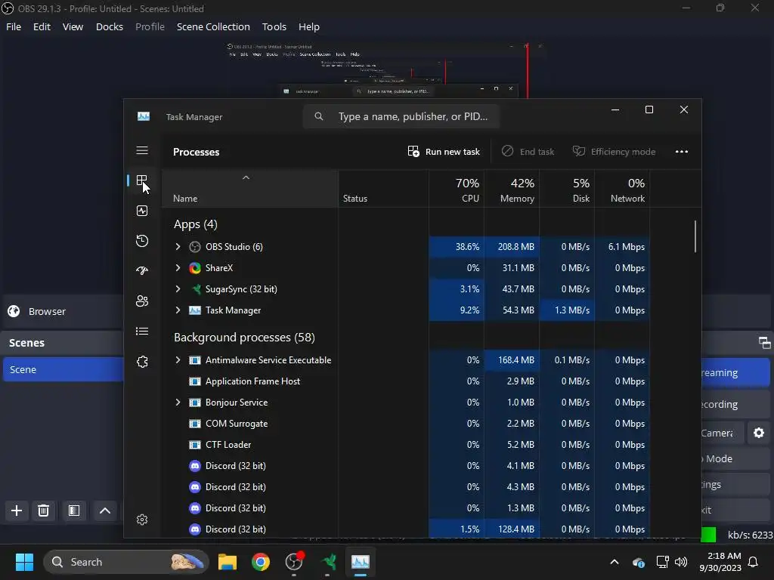Click the SugarSync process icon
774x580 pixels.
(x=195, y=289)
